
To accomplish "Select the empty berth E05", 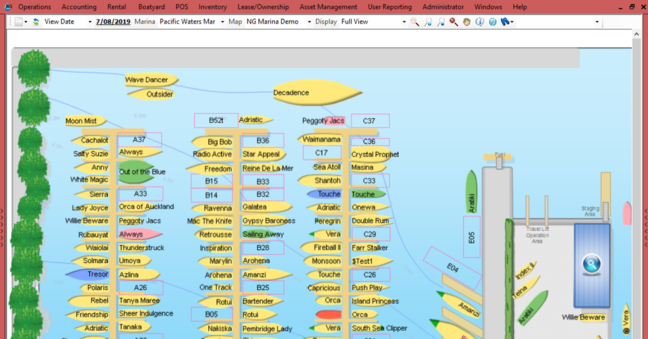I will (x=471, y=237).
